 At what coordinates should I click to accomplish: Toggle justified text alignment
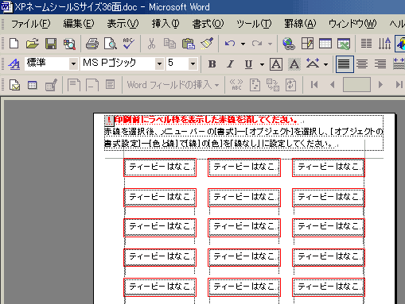coord(345,63)
